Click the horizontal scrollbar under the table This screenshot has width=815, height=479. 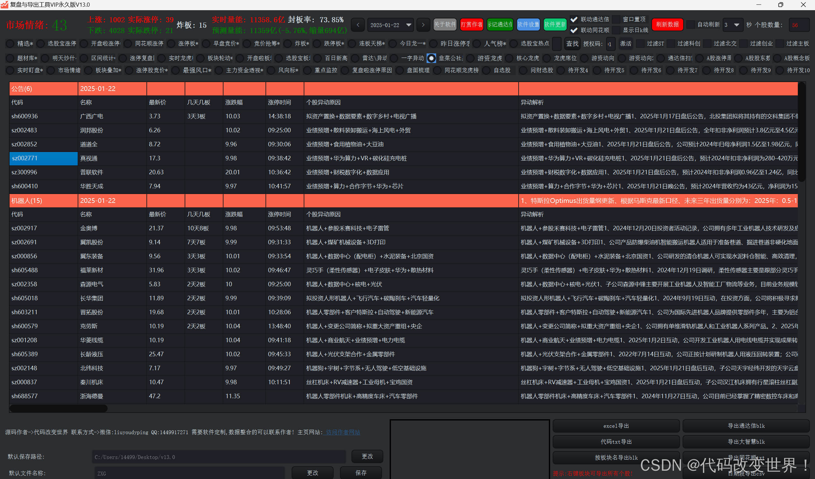click(x=58, y=408)
